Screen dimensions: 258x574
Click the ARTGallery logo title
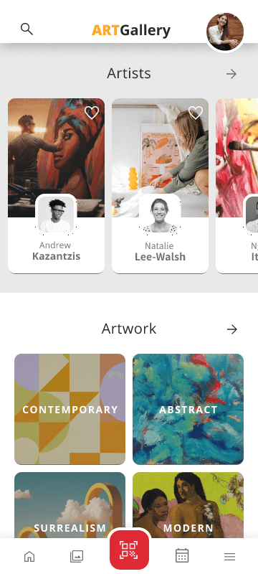pyautogui.click(x=131, y=31)
